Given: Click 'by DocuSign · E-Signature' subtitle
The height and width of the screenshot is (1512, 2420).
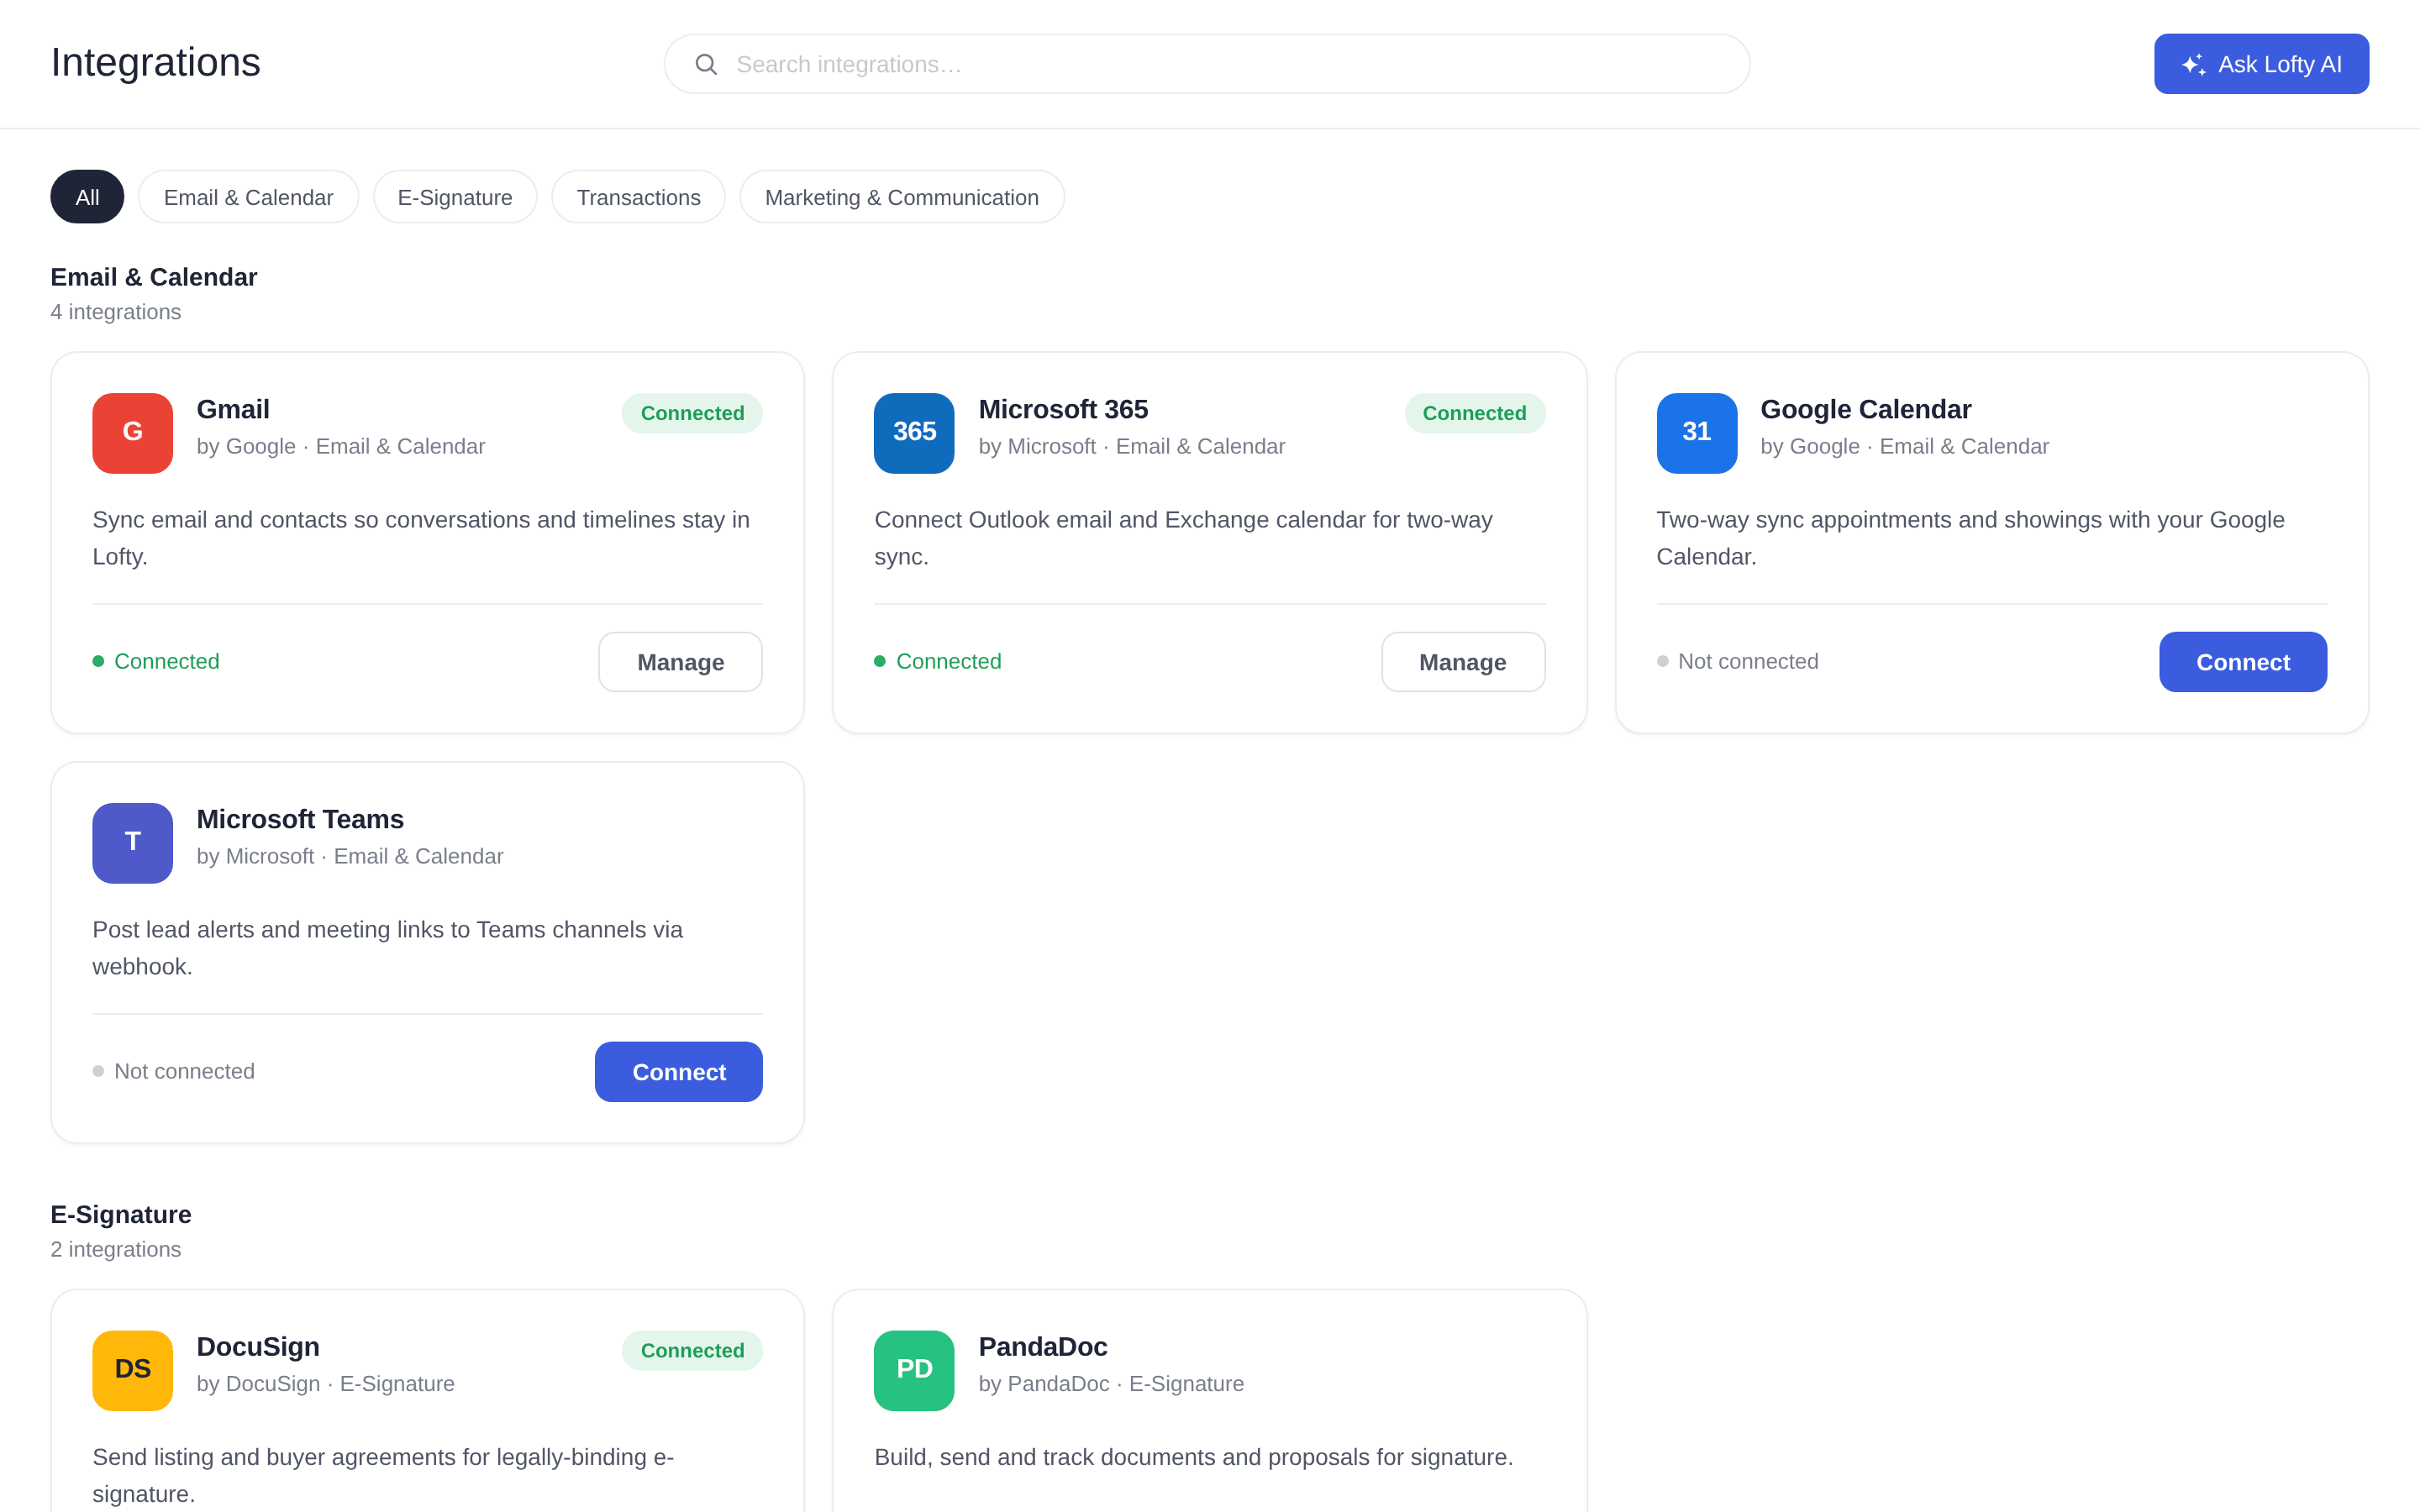Looking at the screenshot, I should (326, 1383).
